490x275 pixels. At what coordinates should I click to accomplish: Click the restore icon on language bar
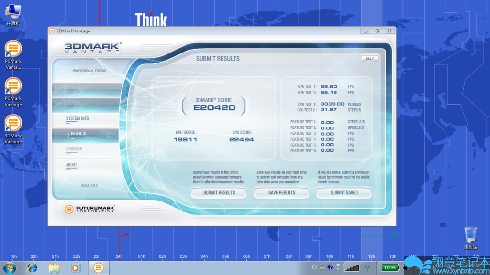click(338, 265)
